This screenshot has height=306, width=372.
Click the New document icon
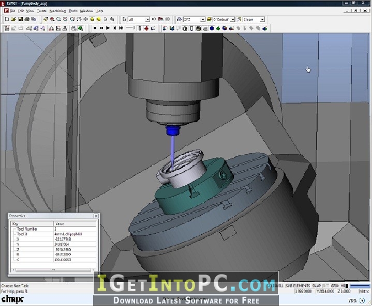click(7, 19)
